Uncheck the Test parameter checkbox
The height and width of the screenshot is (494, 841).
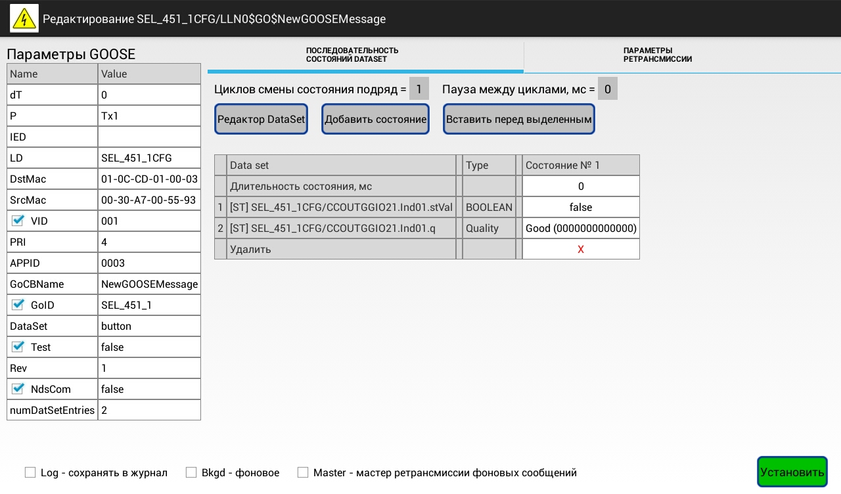(18, 347)
